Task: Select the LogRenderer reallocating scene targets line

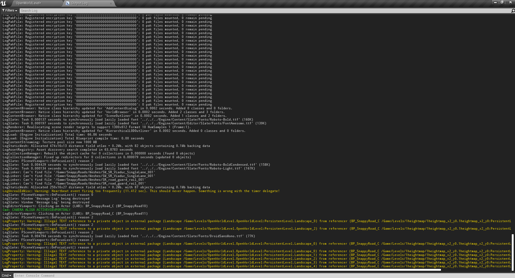Action: tap(97, 127)
